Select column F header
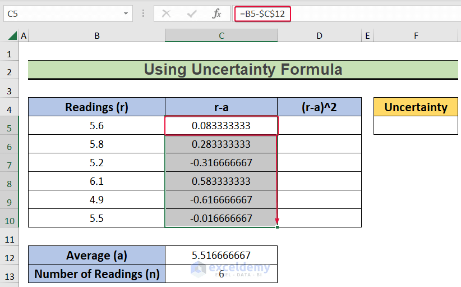The height and width of the screenshot is (287, 461). pyautogui.click(x=416, y=35)
